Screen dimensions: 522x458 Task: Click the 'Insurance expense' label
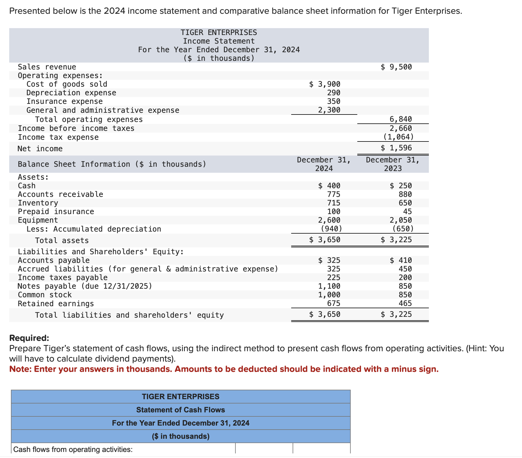[x=64, y=101]
